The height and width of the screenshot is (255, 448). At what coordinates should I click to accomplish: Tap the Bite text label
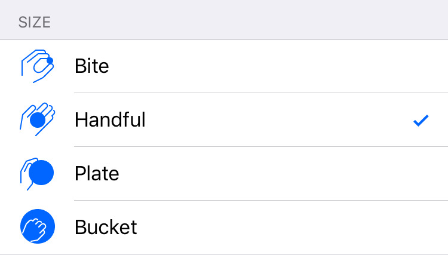coord(92,66)
